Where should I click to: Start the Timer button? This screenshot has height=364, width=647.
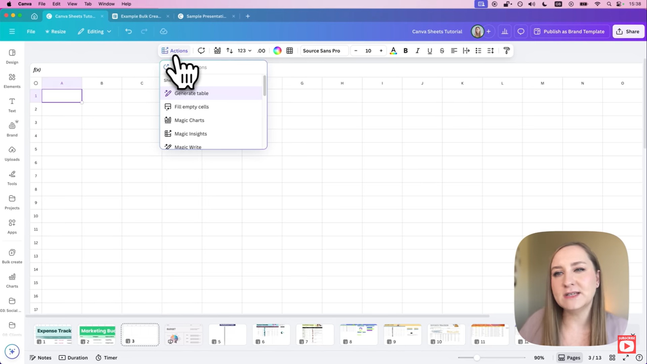tap(107, 358)
